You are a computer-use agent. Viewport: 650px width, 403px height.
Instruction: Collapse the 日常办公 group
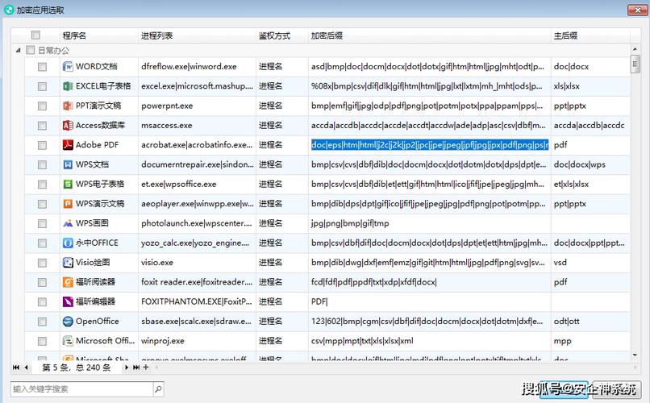18,50
